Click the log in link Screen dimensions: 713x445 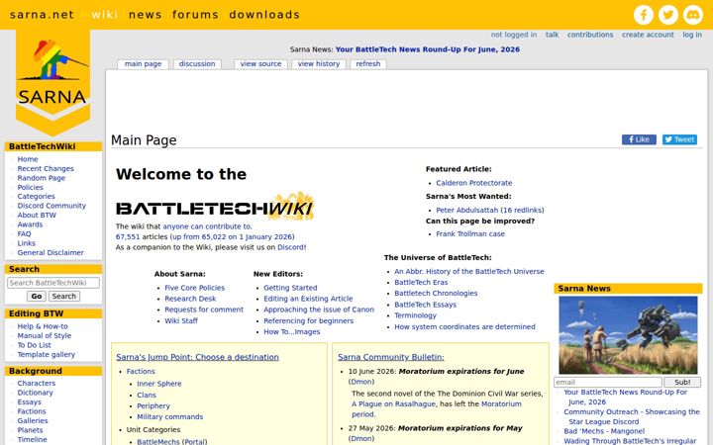click(692, 35)
